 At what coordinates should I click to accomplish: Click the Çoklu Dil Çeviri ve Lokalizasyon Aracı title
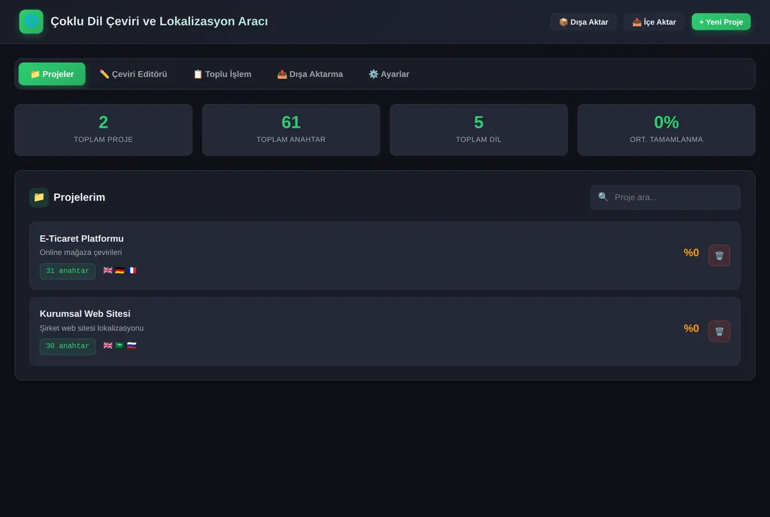(x=159, y=22)
